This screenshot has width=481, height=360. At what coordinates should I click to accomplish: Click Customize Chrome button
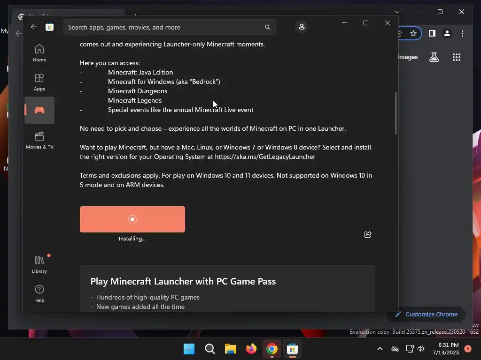coord(427,315)
